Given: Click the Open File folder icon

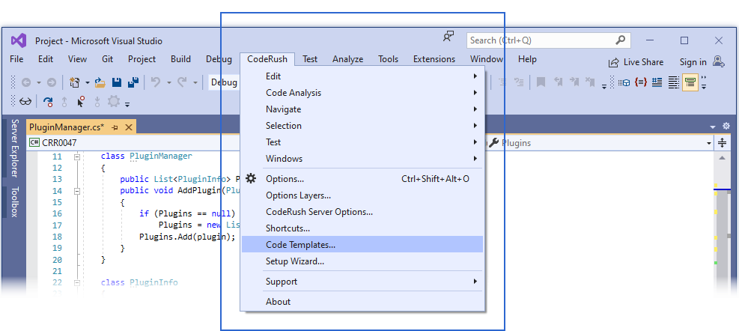Looking at the screenshot, I should pos(100,82).
